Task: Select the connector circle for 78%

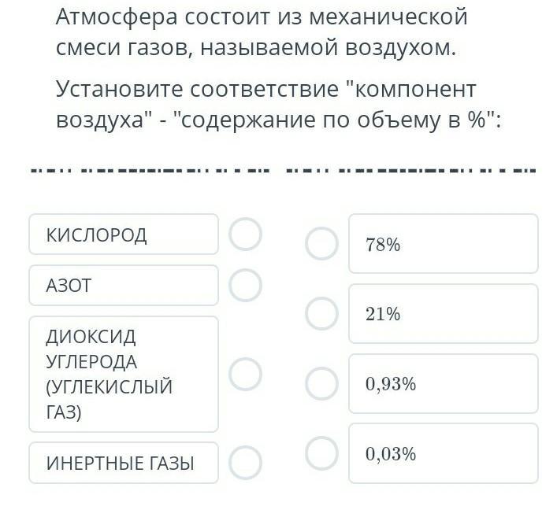Action: coord(322,243)
